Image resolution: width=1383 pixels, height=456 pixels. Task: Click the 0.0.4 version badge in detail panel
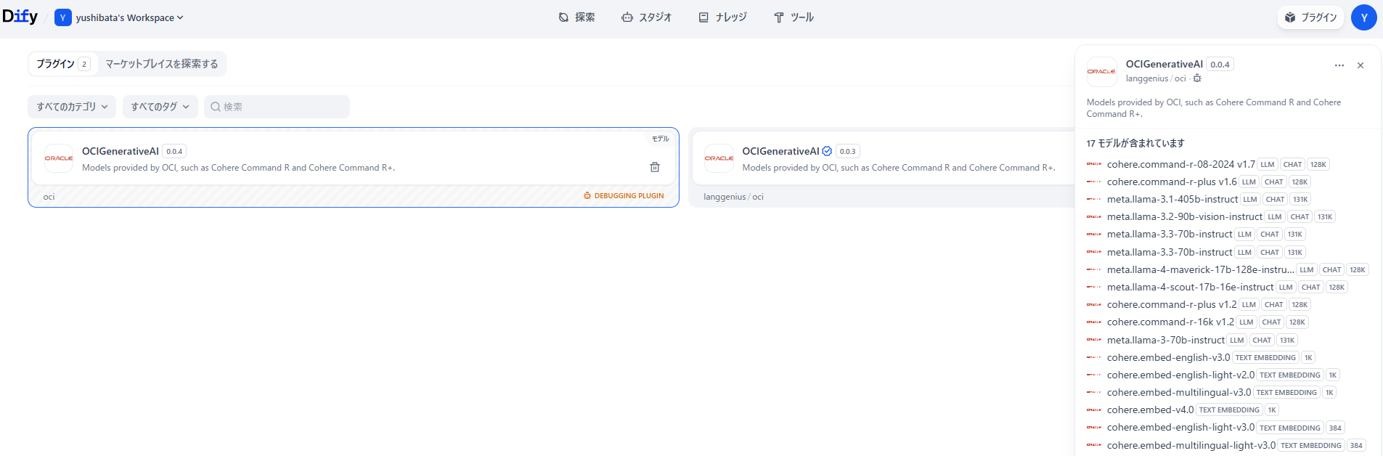click(1220, 65)
